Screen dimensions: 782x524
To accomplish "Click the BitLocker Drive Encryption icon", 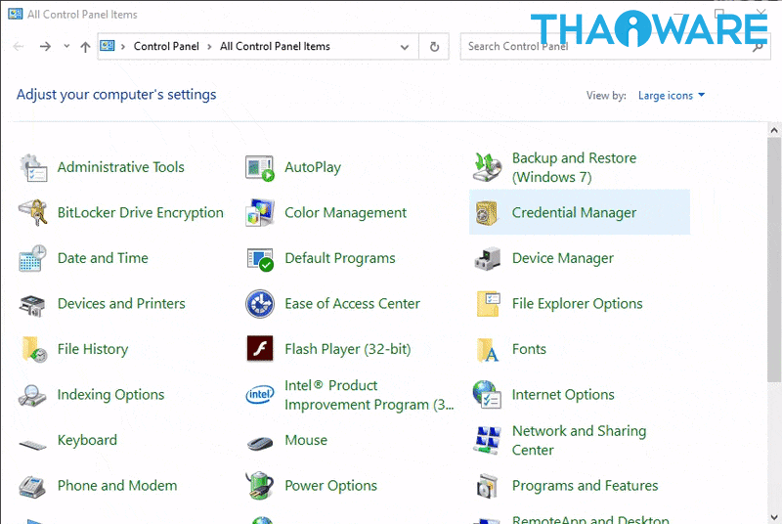I will tap(33, 213).
